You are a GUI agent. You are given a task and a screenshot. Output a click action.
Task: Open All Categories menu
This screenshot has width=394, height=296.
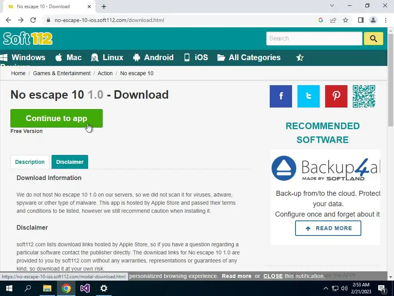249,57
